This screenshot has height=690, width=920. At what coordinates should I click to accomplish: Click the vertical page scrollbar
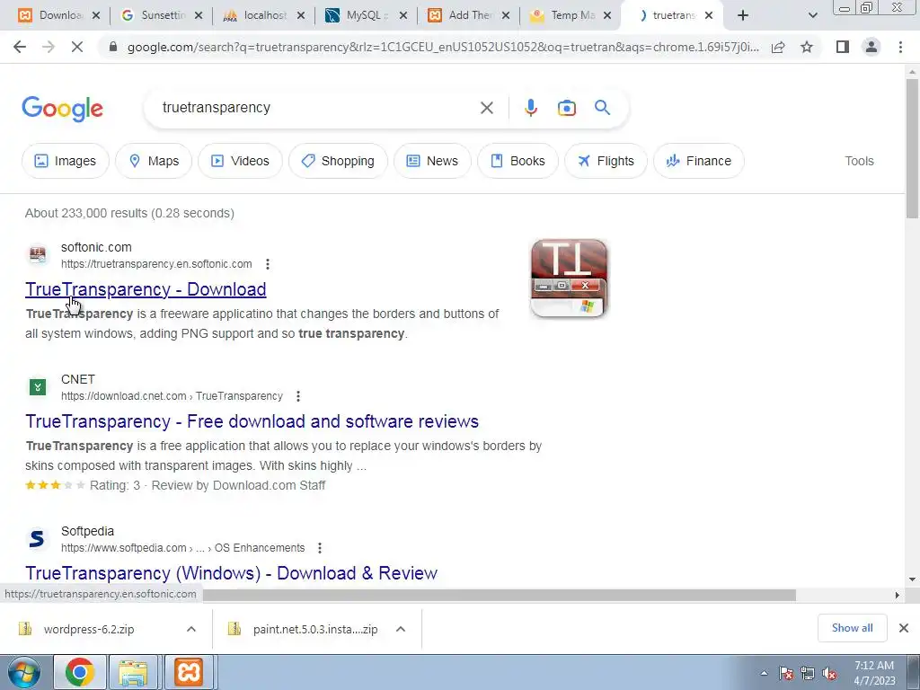point(912,149)
